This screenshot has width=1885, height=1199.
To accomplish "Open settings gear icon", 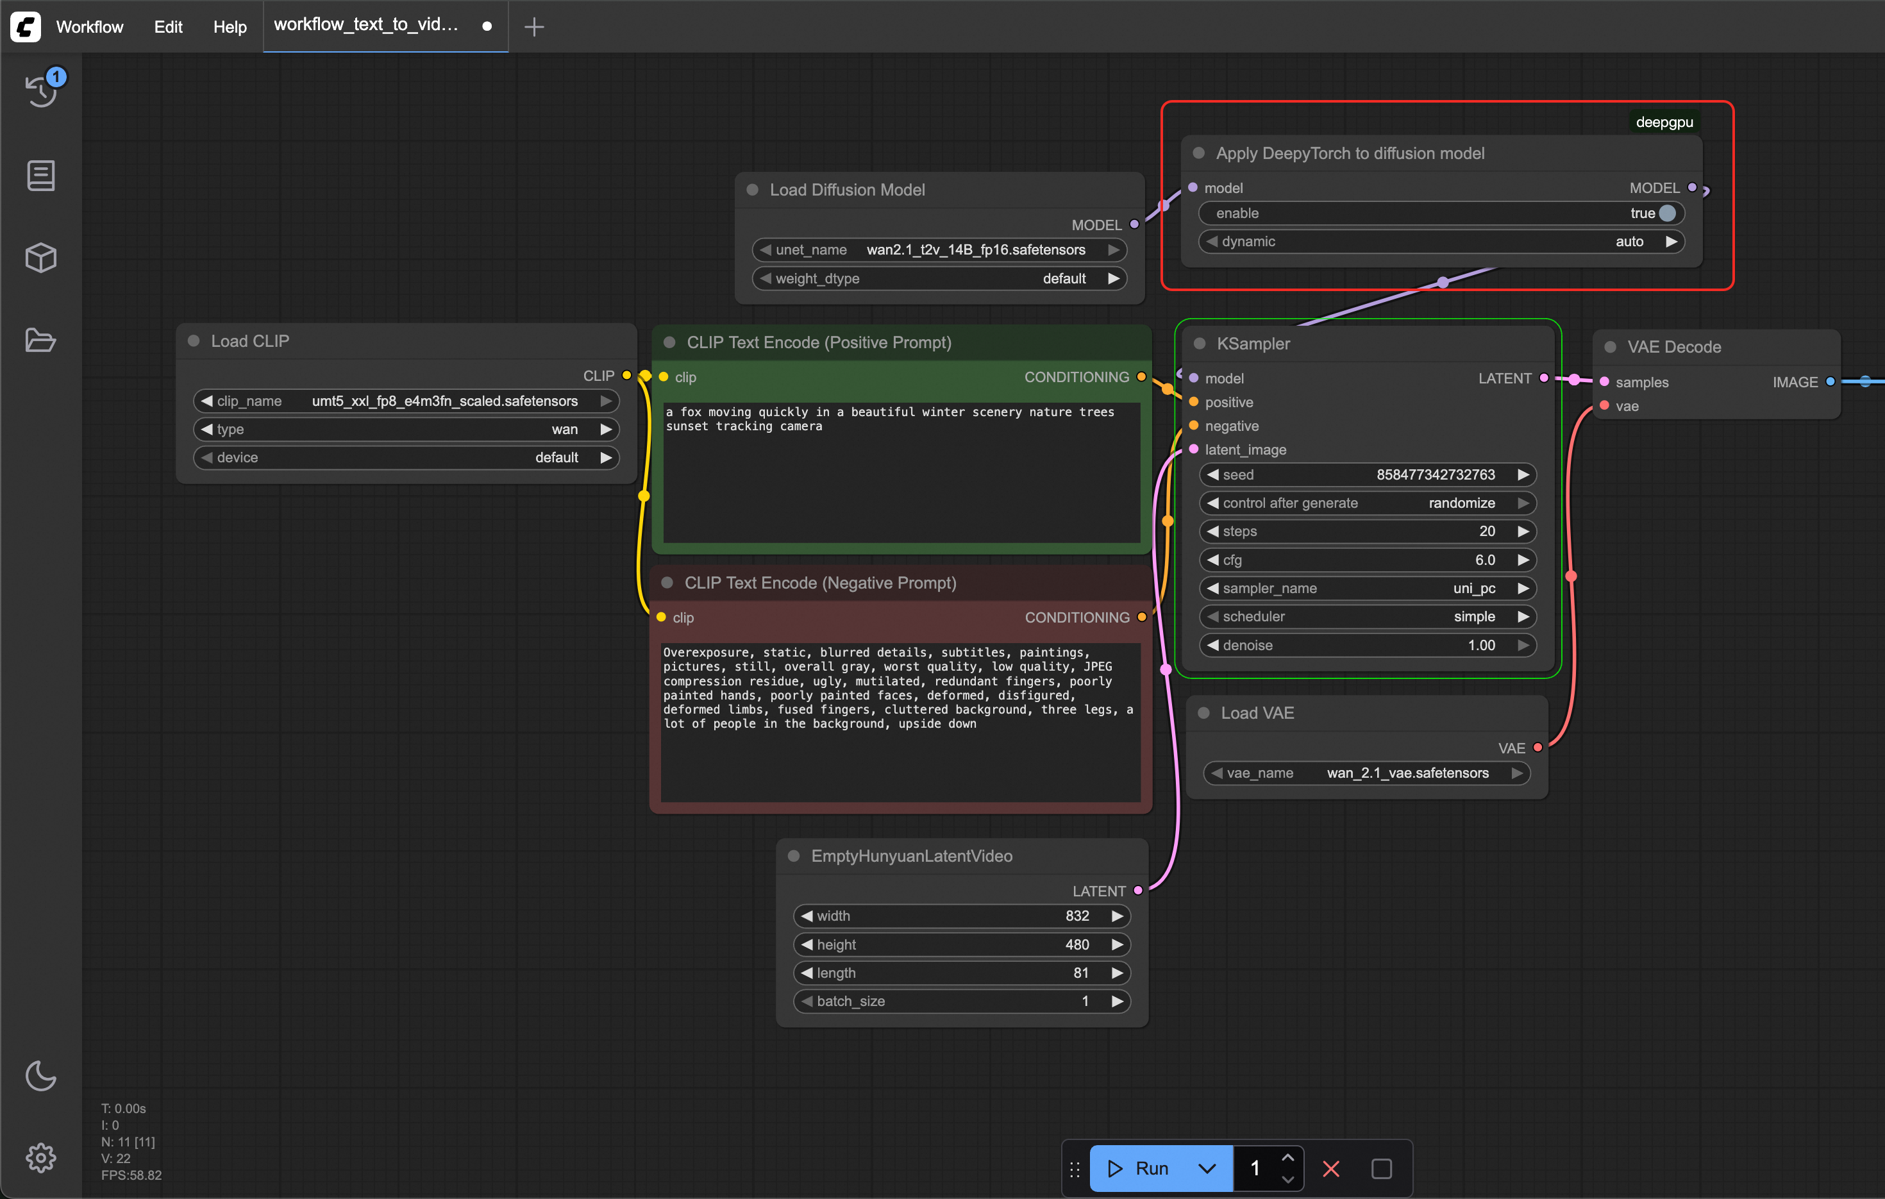I will 40,1157.
